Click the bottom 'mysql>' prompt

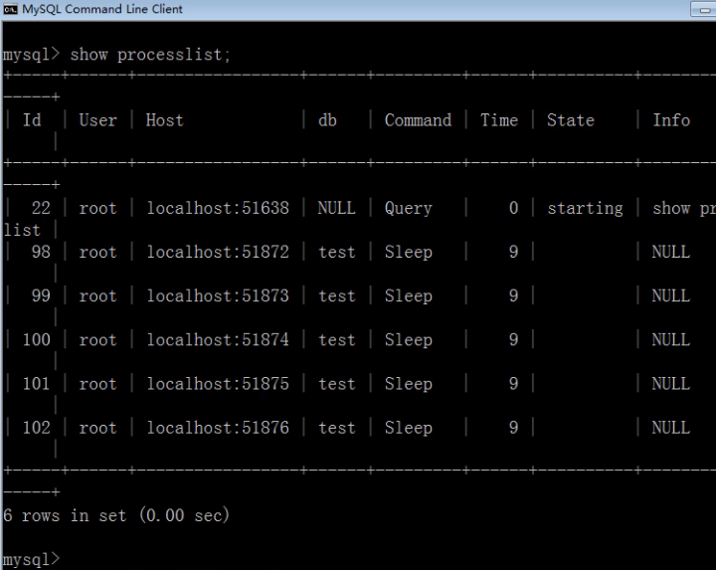pyautogui.click(x=31, y=560)
